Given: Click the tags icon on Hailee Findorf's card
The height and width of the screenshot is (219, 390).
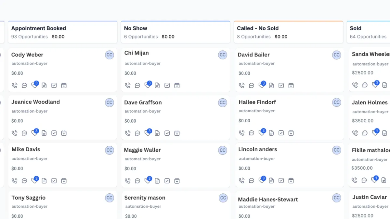Looking at the screenshot, I should [x=261, y=133].
